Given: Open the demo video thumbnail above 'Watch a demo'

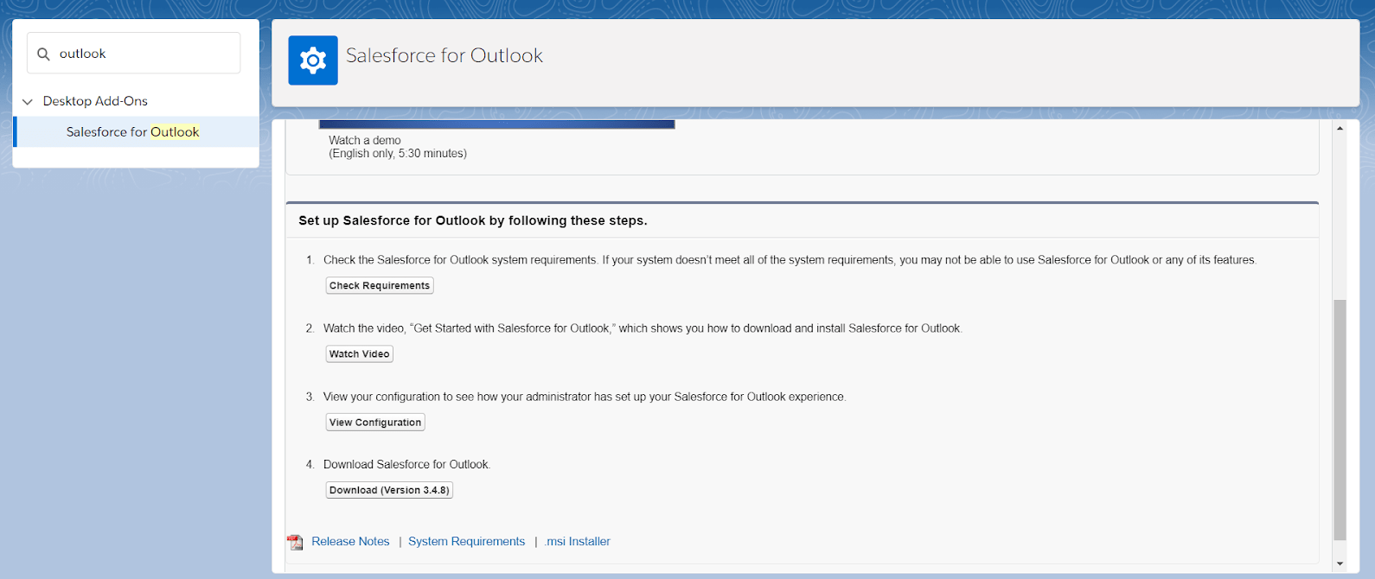Looking at the screenshot, I should pos(496,124).
